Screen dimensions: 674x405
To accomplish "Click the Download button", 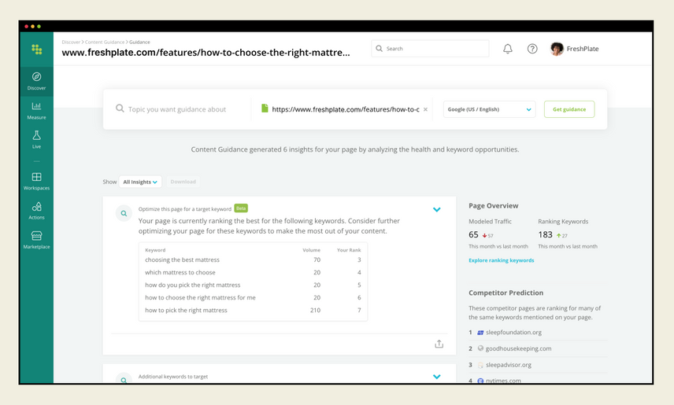I will (183, 182).
